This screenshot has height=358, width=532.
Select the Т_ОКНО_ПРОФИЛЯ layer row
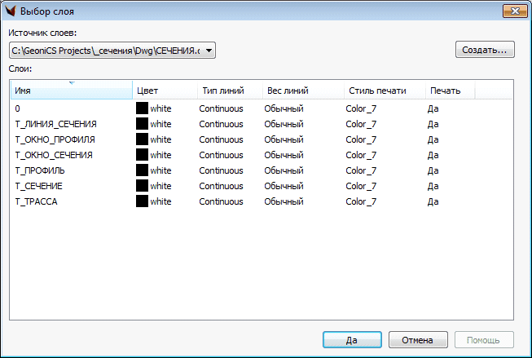tap(55, 139)
